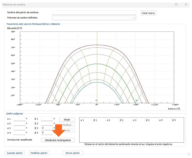Select the β 1 elevation input field
This screenshot has height=158, width=192.
[x=47, y=119]
